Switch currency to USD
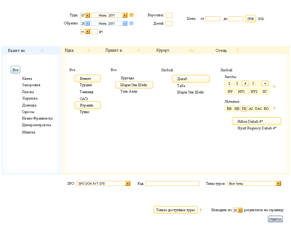The height and width of the screenshot is (232, 291). click(261, 19)
